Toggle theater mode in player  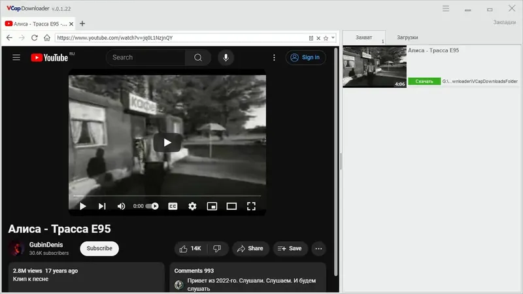pos(231,206)
